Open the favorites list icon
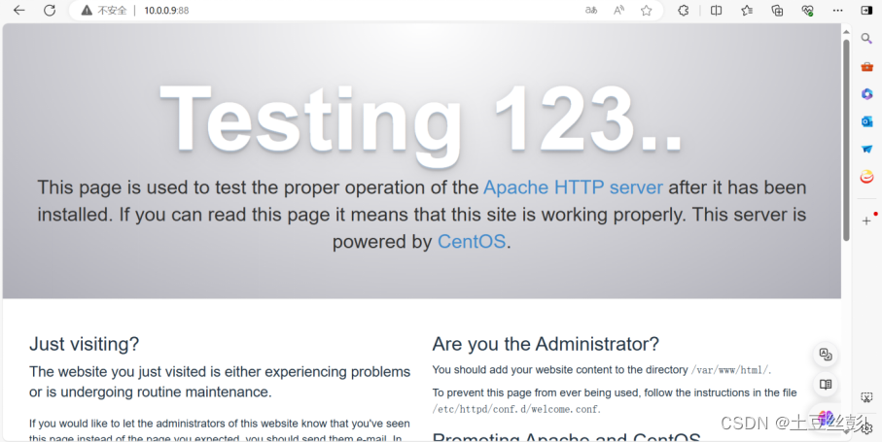Screen dimensions: 882x442 [x=747, y=10]
